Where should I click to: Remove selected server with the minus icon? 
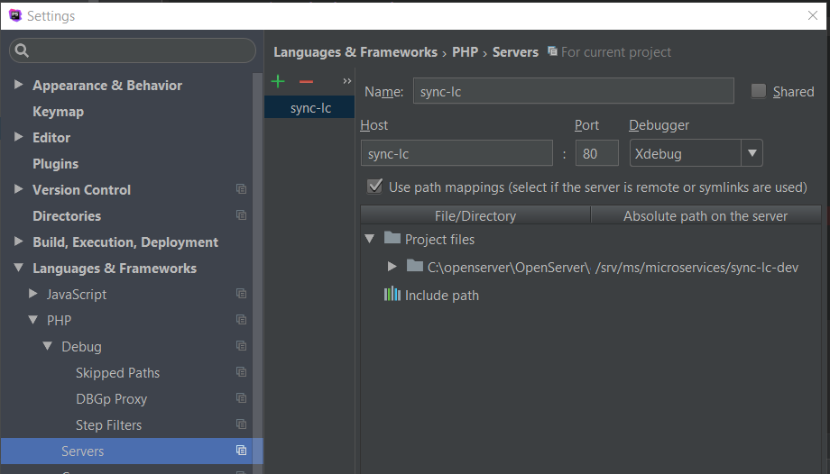tap(306, 81)
